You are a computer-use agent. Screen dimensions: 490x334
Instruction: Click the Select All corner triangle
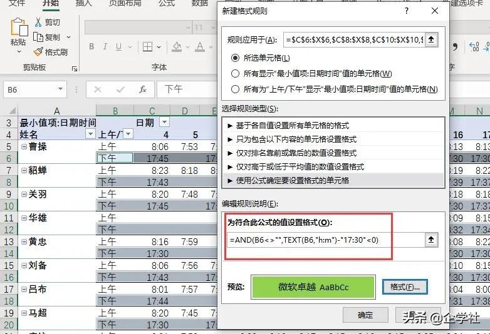(x=12, y=111)
